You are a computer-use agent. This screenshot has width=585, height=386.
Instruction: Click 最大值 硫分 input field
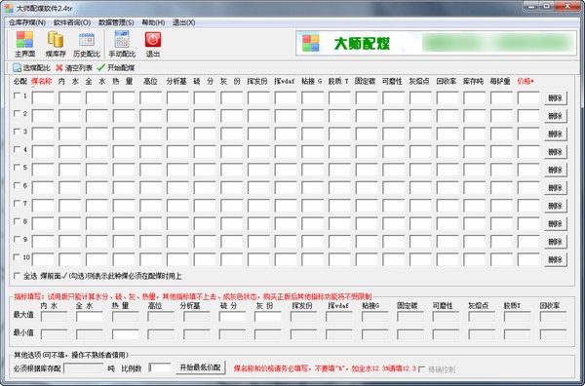pyautogui.click(x=232, y=316)
